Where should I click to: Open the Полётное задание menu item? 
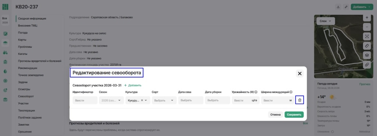pyautogui.click(x=30, y=118)
